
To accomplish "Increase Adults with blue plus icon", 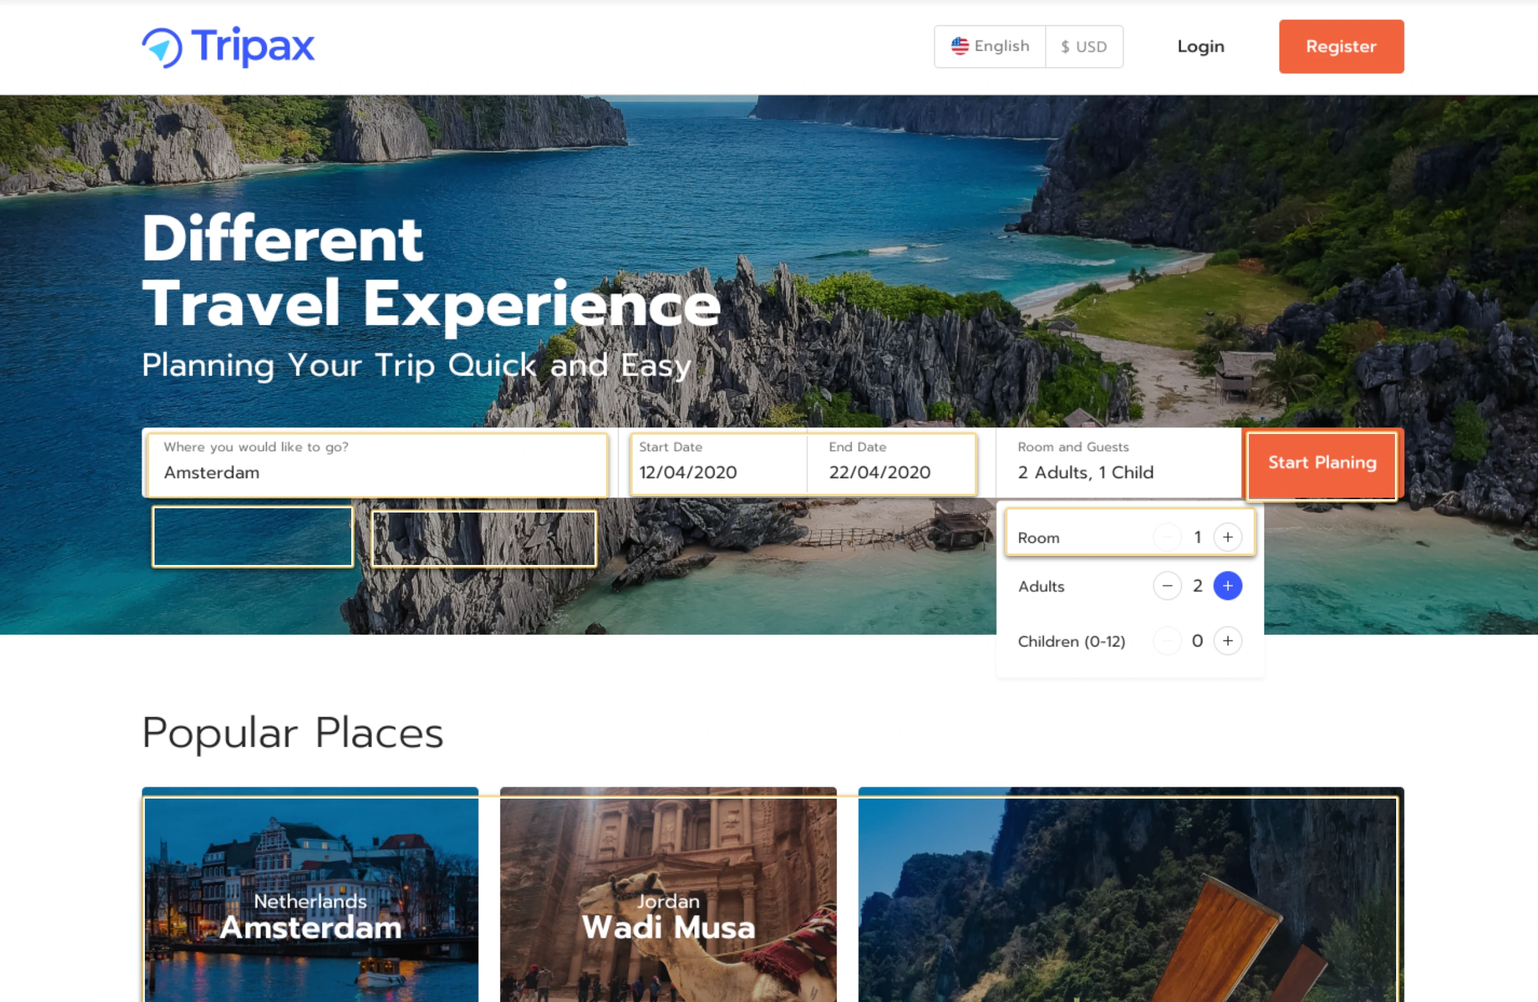I will coord(1227,586).
